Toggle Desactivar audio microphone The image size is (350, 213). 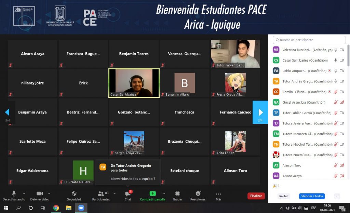[14, 194]
